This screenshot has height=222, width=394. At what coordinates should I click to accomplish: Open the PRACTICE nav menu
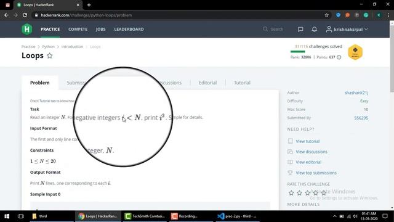point(50,29)
